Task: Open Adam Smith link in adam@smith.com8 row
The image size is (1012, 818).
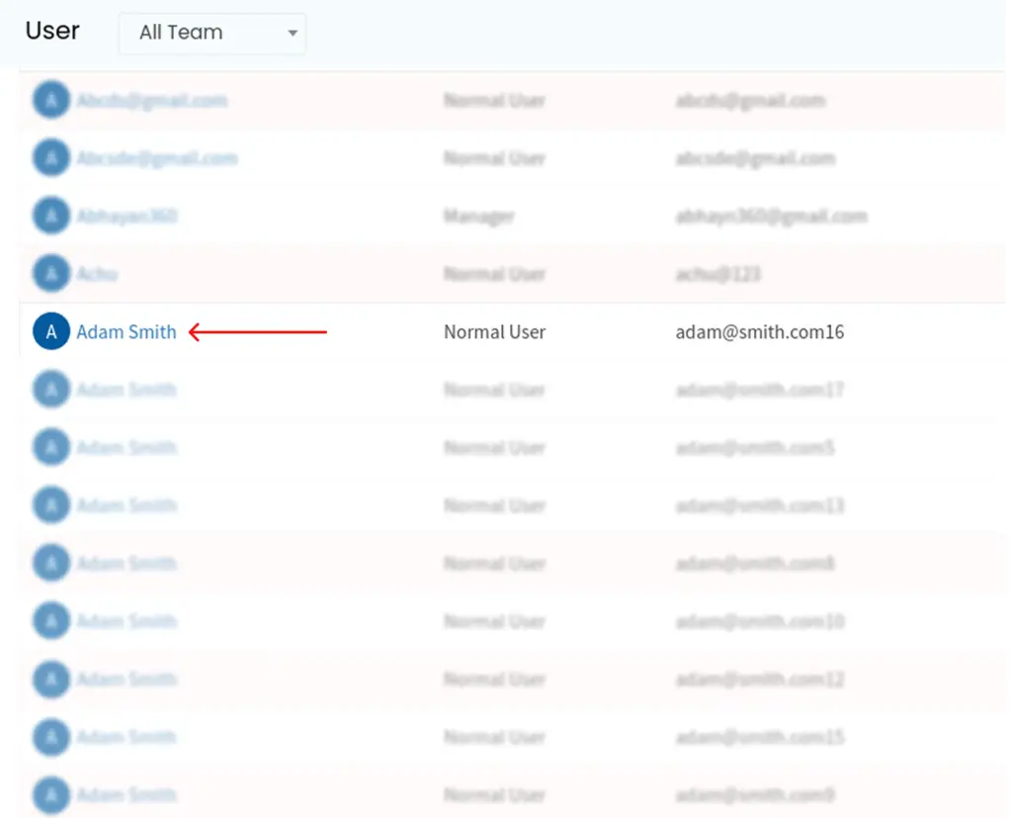Action: pos(126,564)
